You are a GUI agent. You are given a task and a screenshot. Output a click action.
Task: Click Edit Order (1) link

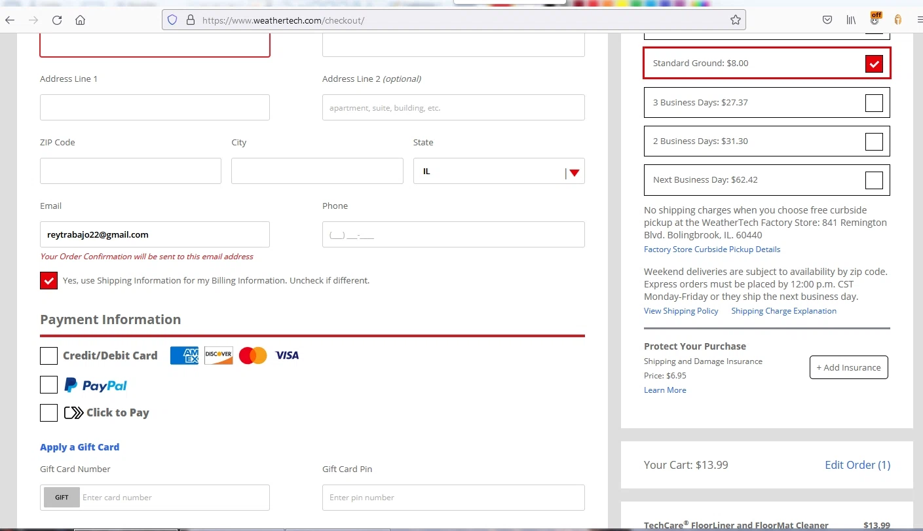pos(857,465)
